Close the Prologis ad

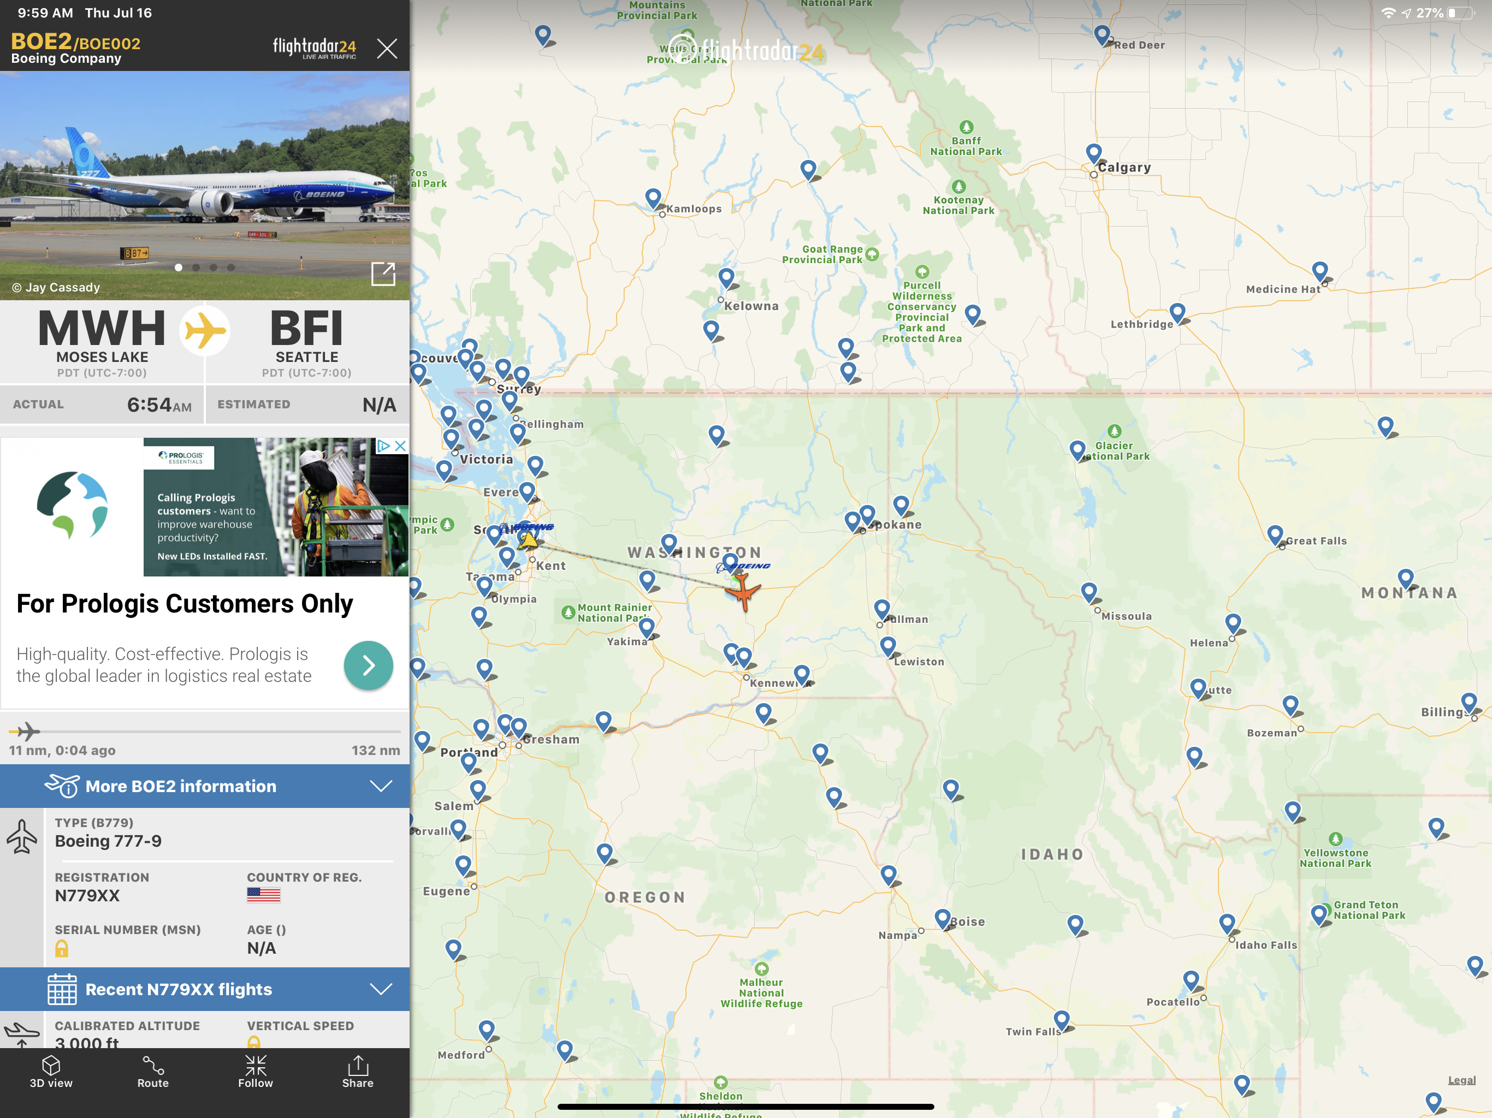coord(400,445)
